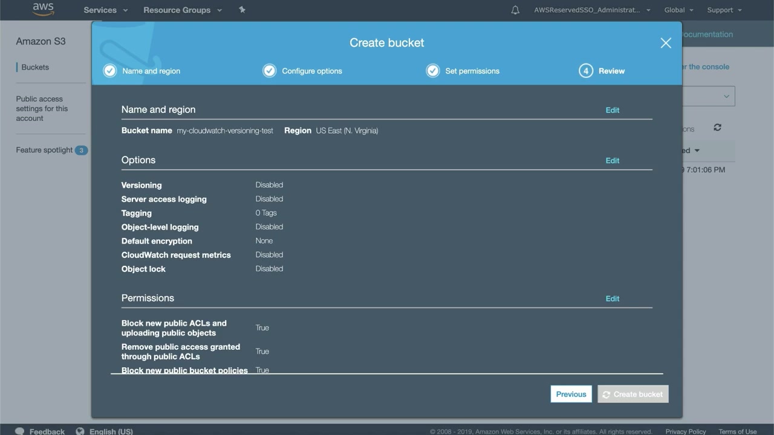
Task: Click the Configure options step checkmark
Action: pos(269,71)
